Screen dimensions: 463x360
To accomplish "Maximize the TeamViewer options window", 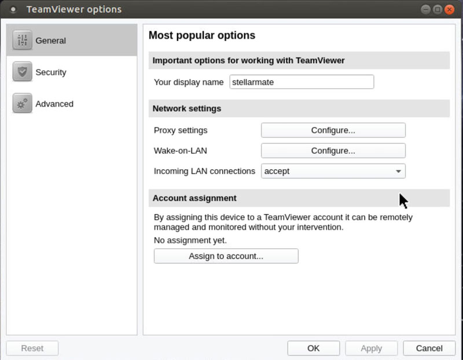I will pyautogui.click(x=438, y=9).
